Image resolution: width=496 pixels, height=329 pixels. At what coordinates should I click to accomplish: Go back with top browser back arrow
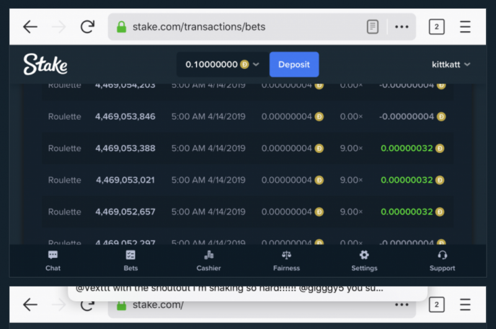30,27
